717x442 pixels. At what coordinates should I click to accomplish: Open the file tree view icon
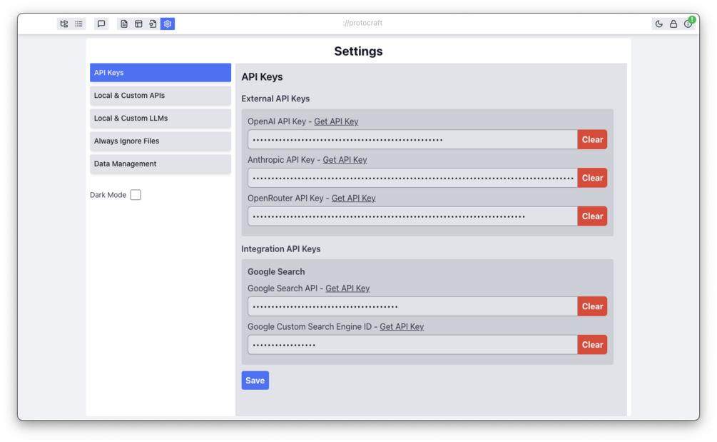click(x=64, y=24)
